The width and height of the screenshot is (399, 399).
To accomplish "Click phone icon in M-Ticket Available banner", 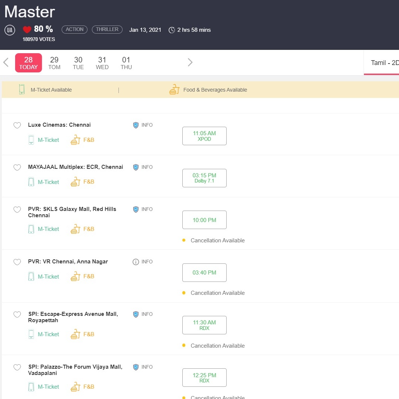I will coord(22,89).
